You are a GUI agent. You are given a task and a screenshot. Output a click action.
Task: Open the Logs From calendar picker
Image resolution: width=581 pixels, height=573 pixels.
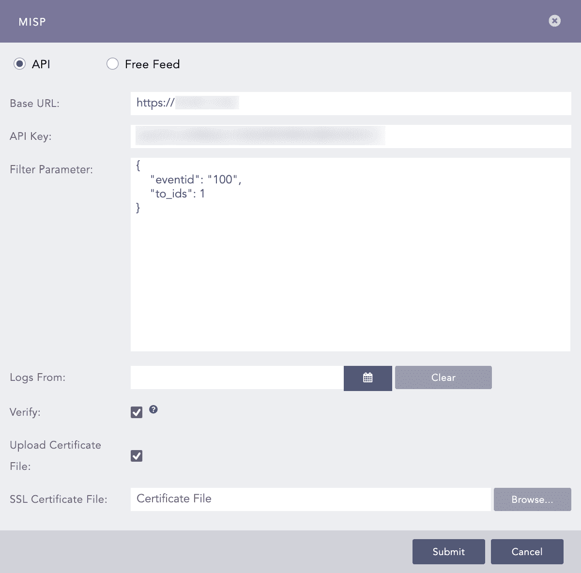click(x=367, y=378)
